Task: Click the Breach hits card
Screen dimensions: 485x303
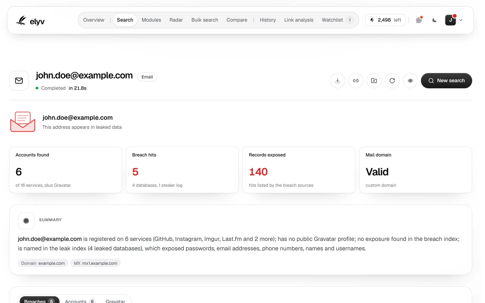Action: point(182,170)
